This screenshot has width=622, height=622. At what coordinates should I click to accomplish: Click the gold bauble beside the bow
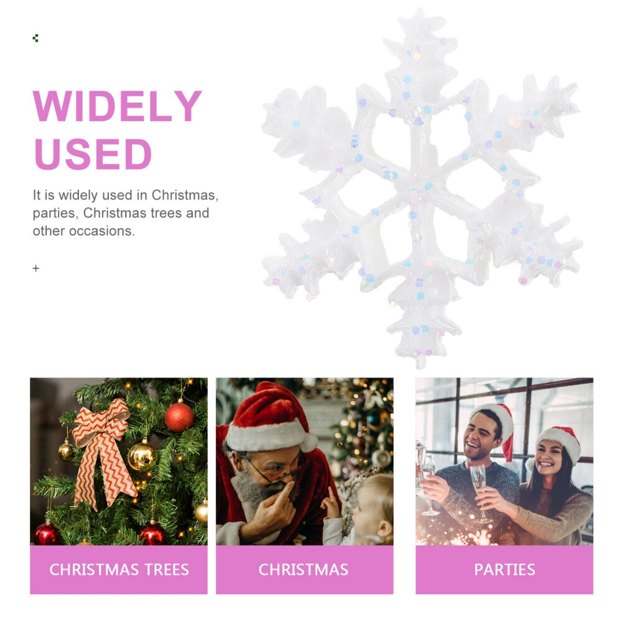pos(142,456)
